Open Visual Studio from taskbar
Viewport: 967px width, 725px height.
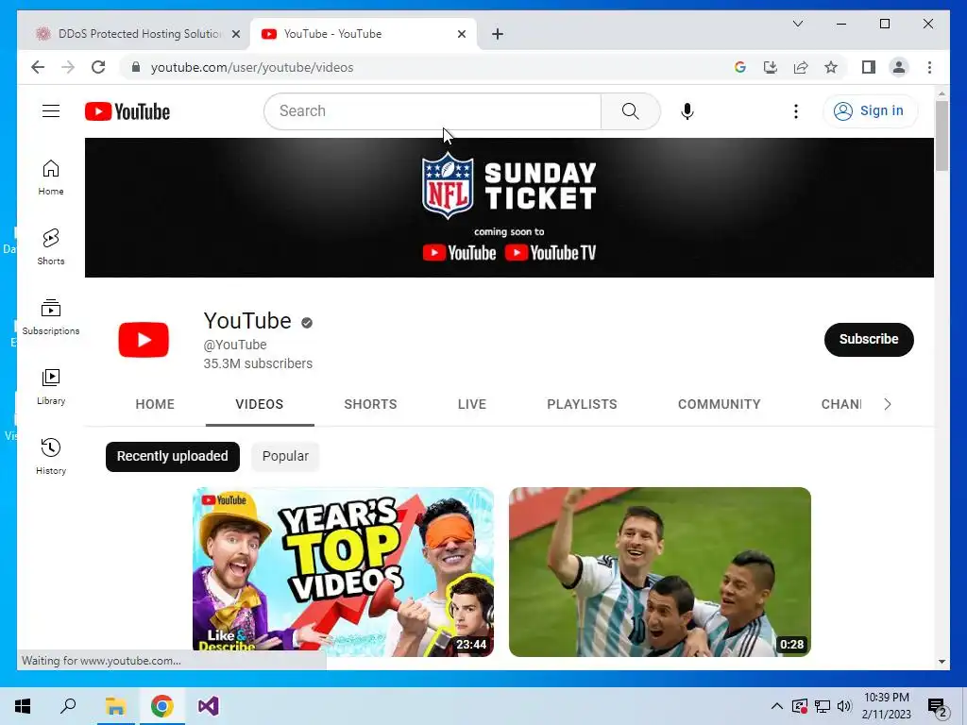(x=209, y=706)
